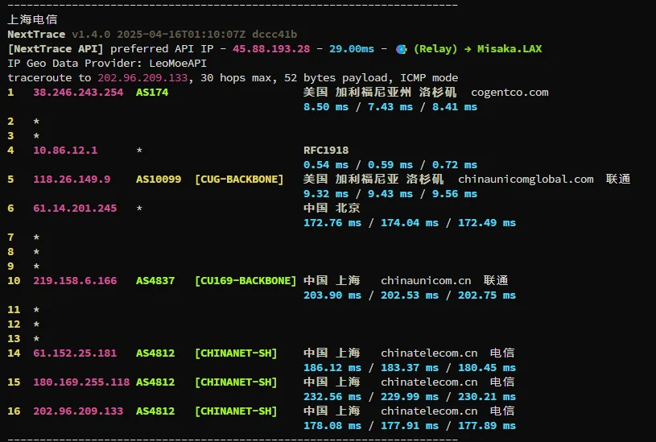Click the 183.37 ms latency value

coord(410,368)
